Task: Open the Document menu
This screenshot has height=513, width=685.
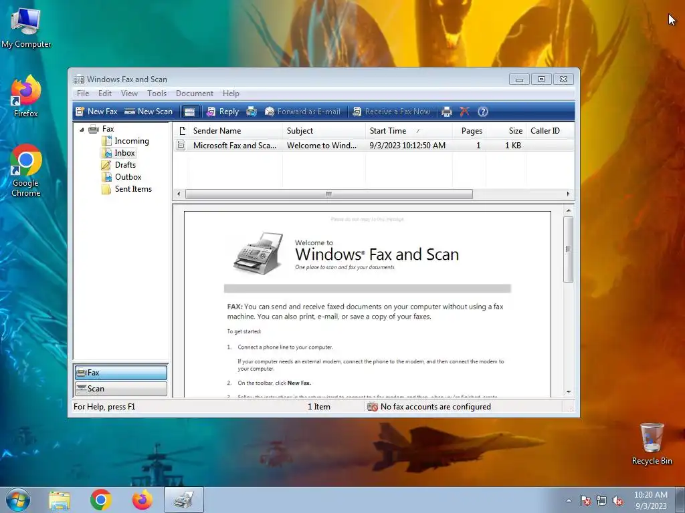Action: (195, 94)
